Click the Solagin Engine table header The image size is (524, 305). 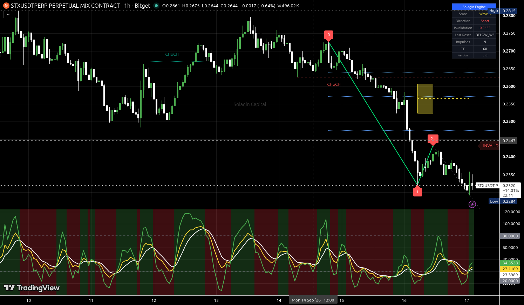(474, 7)
